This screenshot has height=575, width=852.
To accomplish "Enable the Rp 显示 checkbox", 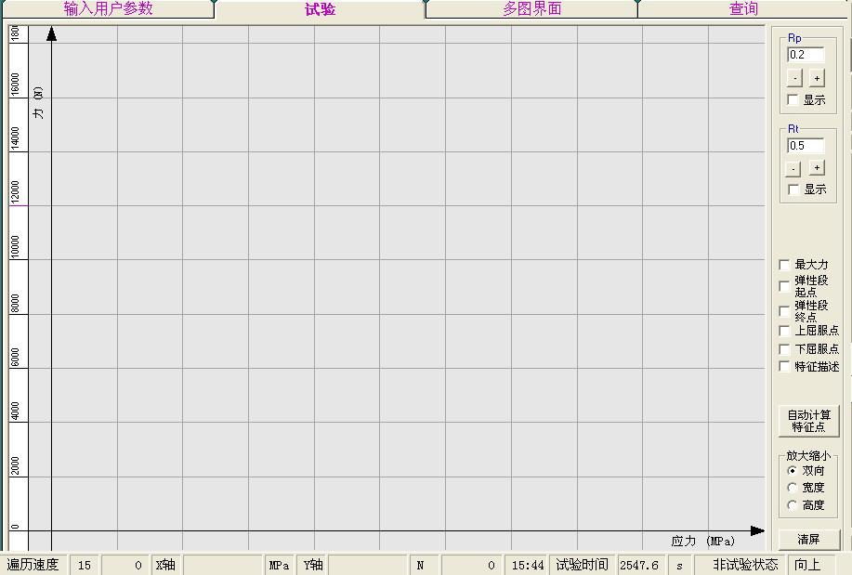I will [x=793, y=100].
